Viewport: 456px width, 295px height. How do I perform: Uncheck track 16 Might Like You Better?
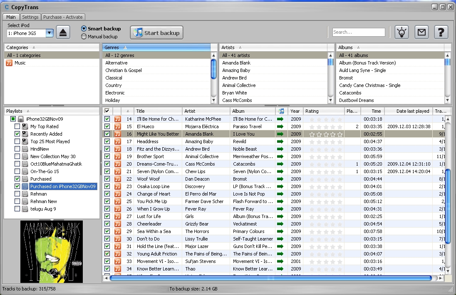(107, 134)
